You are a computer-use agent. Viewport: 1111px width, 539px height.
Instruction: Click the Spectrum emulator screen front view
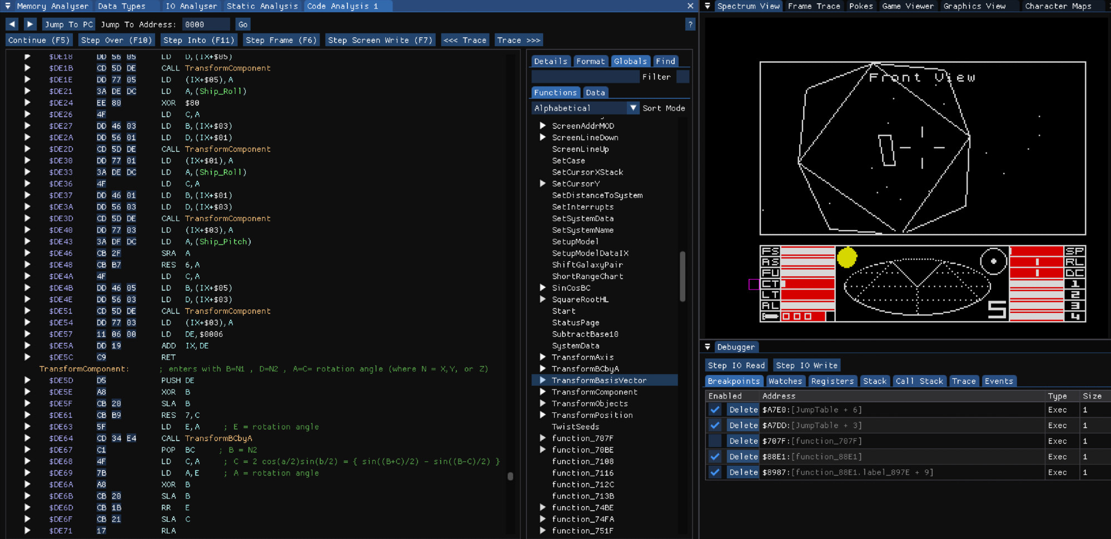tap(923, 148)
